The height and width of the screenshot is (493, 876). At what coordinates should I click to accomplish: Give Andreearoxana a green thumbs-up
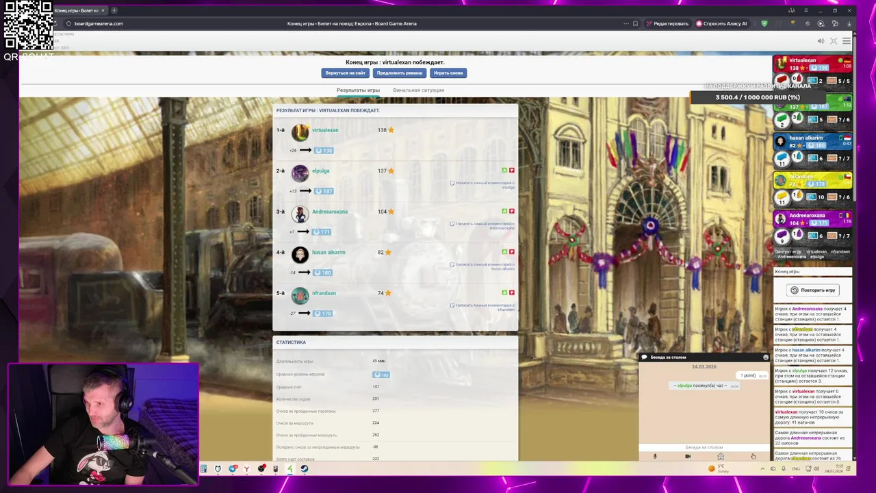504,211
